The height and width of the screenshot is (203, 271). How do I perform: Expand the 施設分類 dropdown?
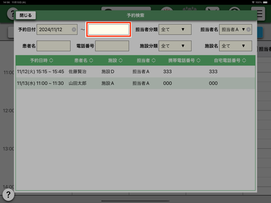175,46
